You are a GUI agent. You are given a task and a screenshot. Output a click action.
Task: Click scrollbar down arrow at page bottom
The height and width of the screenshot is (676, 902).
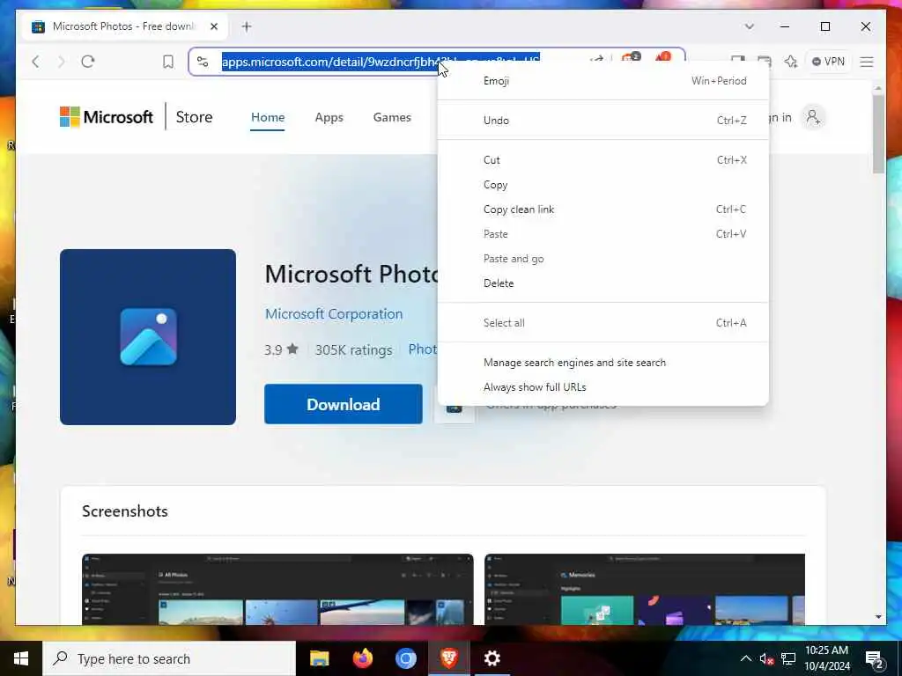click(878, 617)
